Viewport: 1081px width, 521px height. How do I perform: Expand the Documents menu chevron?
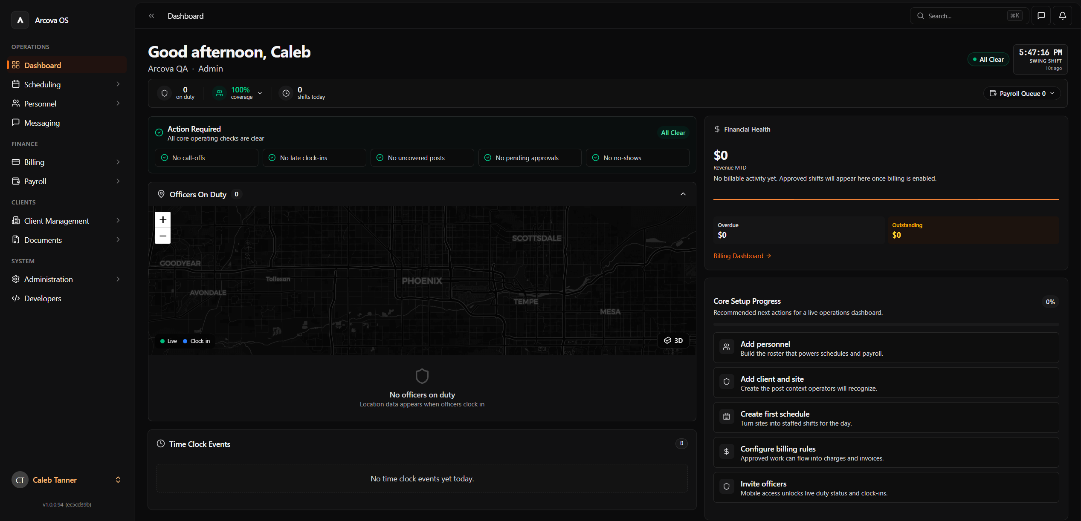tap(118, 240)
